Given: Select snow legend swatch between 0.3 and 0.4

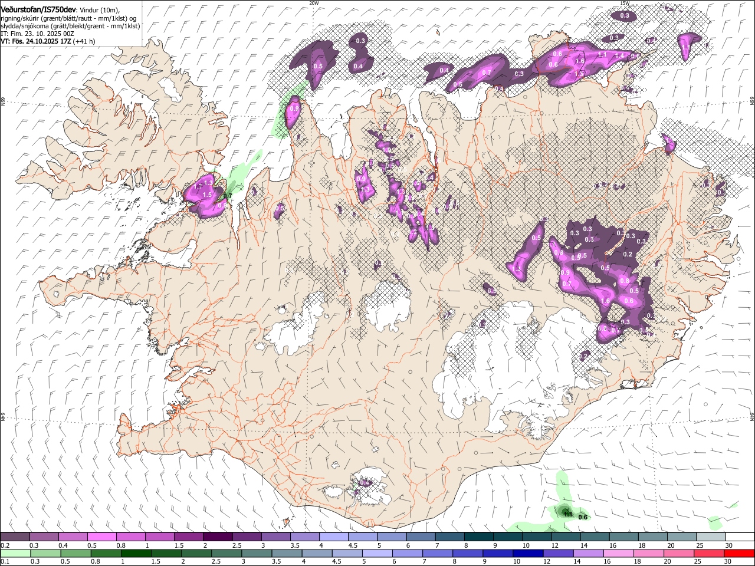Looking at the screenshot, I should click(44, 537).
